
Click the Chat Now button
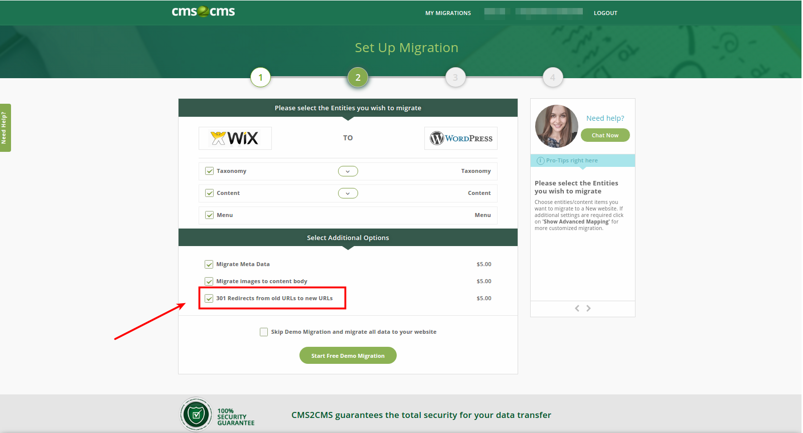[605, 135]
